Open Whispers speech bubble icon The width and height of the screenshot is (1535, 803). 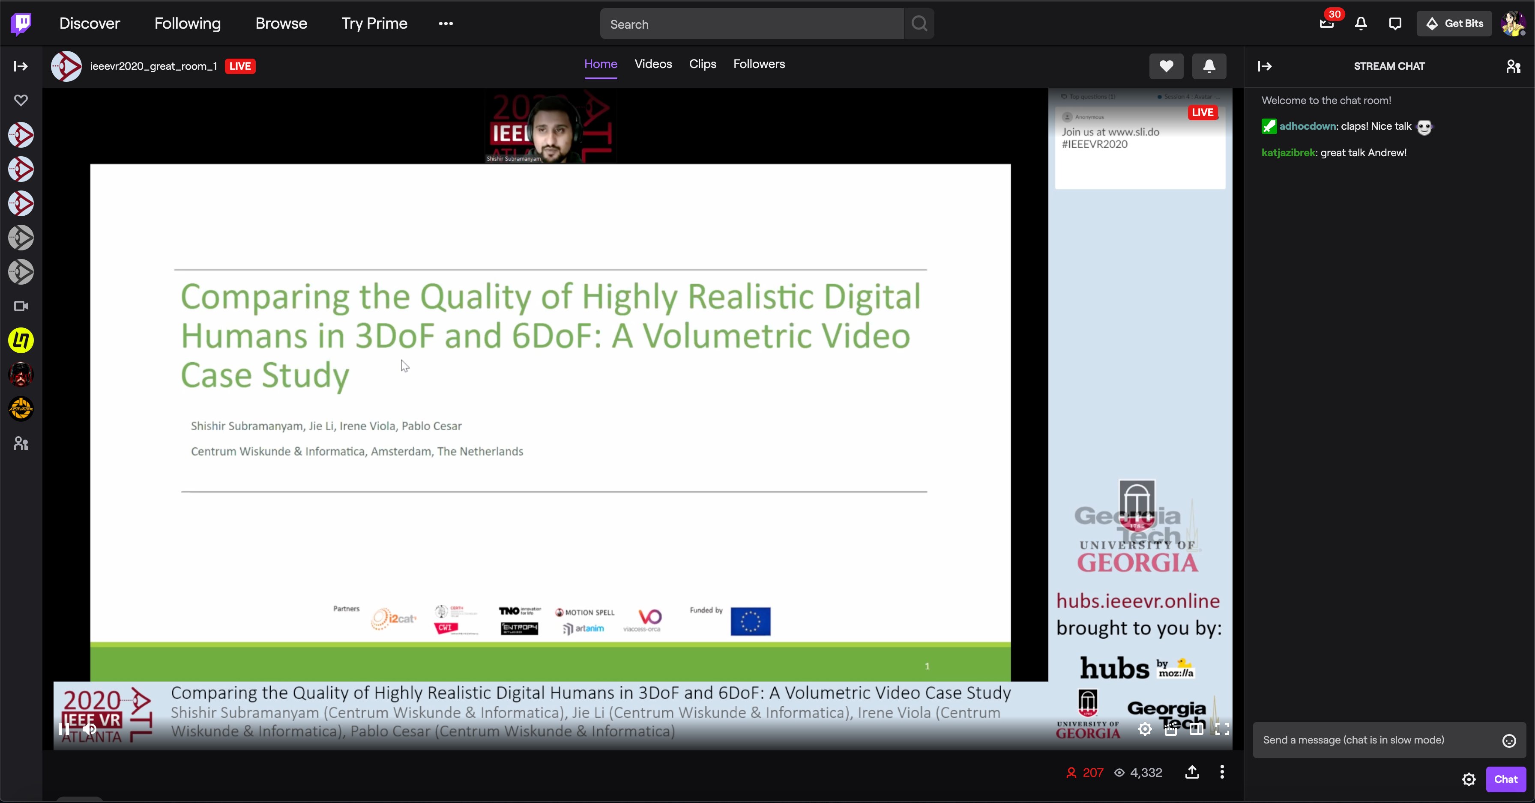[x=1395, y=24]
